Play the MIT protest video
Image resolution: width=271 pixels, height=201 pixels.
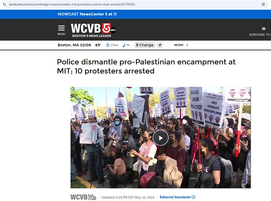pyautogui.click(x=160, y=138)
